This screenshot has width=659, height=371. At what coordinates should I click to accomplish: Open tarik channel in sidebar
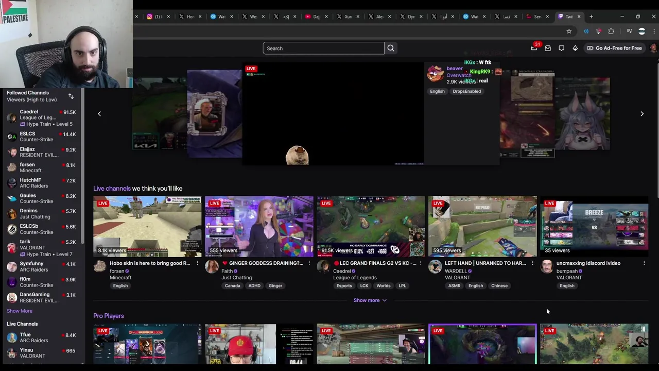[x=42, y=248]
